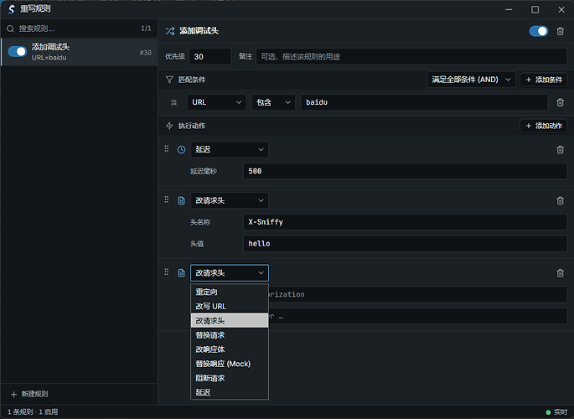Viewport: 574px width, 419px height.
Task: Click the Sniffy app logo icon
Action: tap(12, 8)
